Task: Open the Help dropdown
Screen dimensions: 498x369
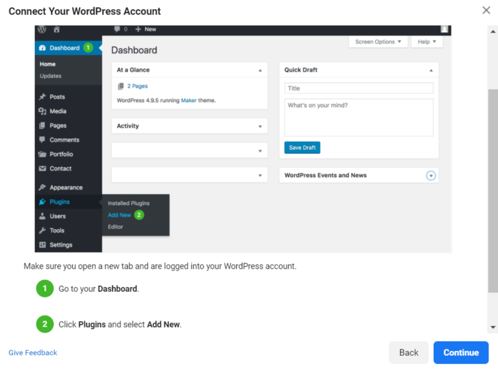Action: [426, 42]
